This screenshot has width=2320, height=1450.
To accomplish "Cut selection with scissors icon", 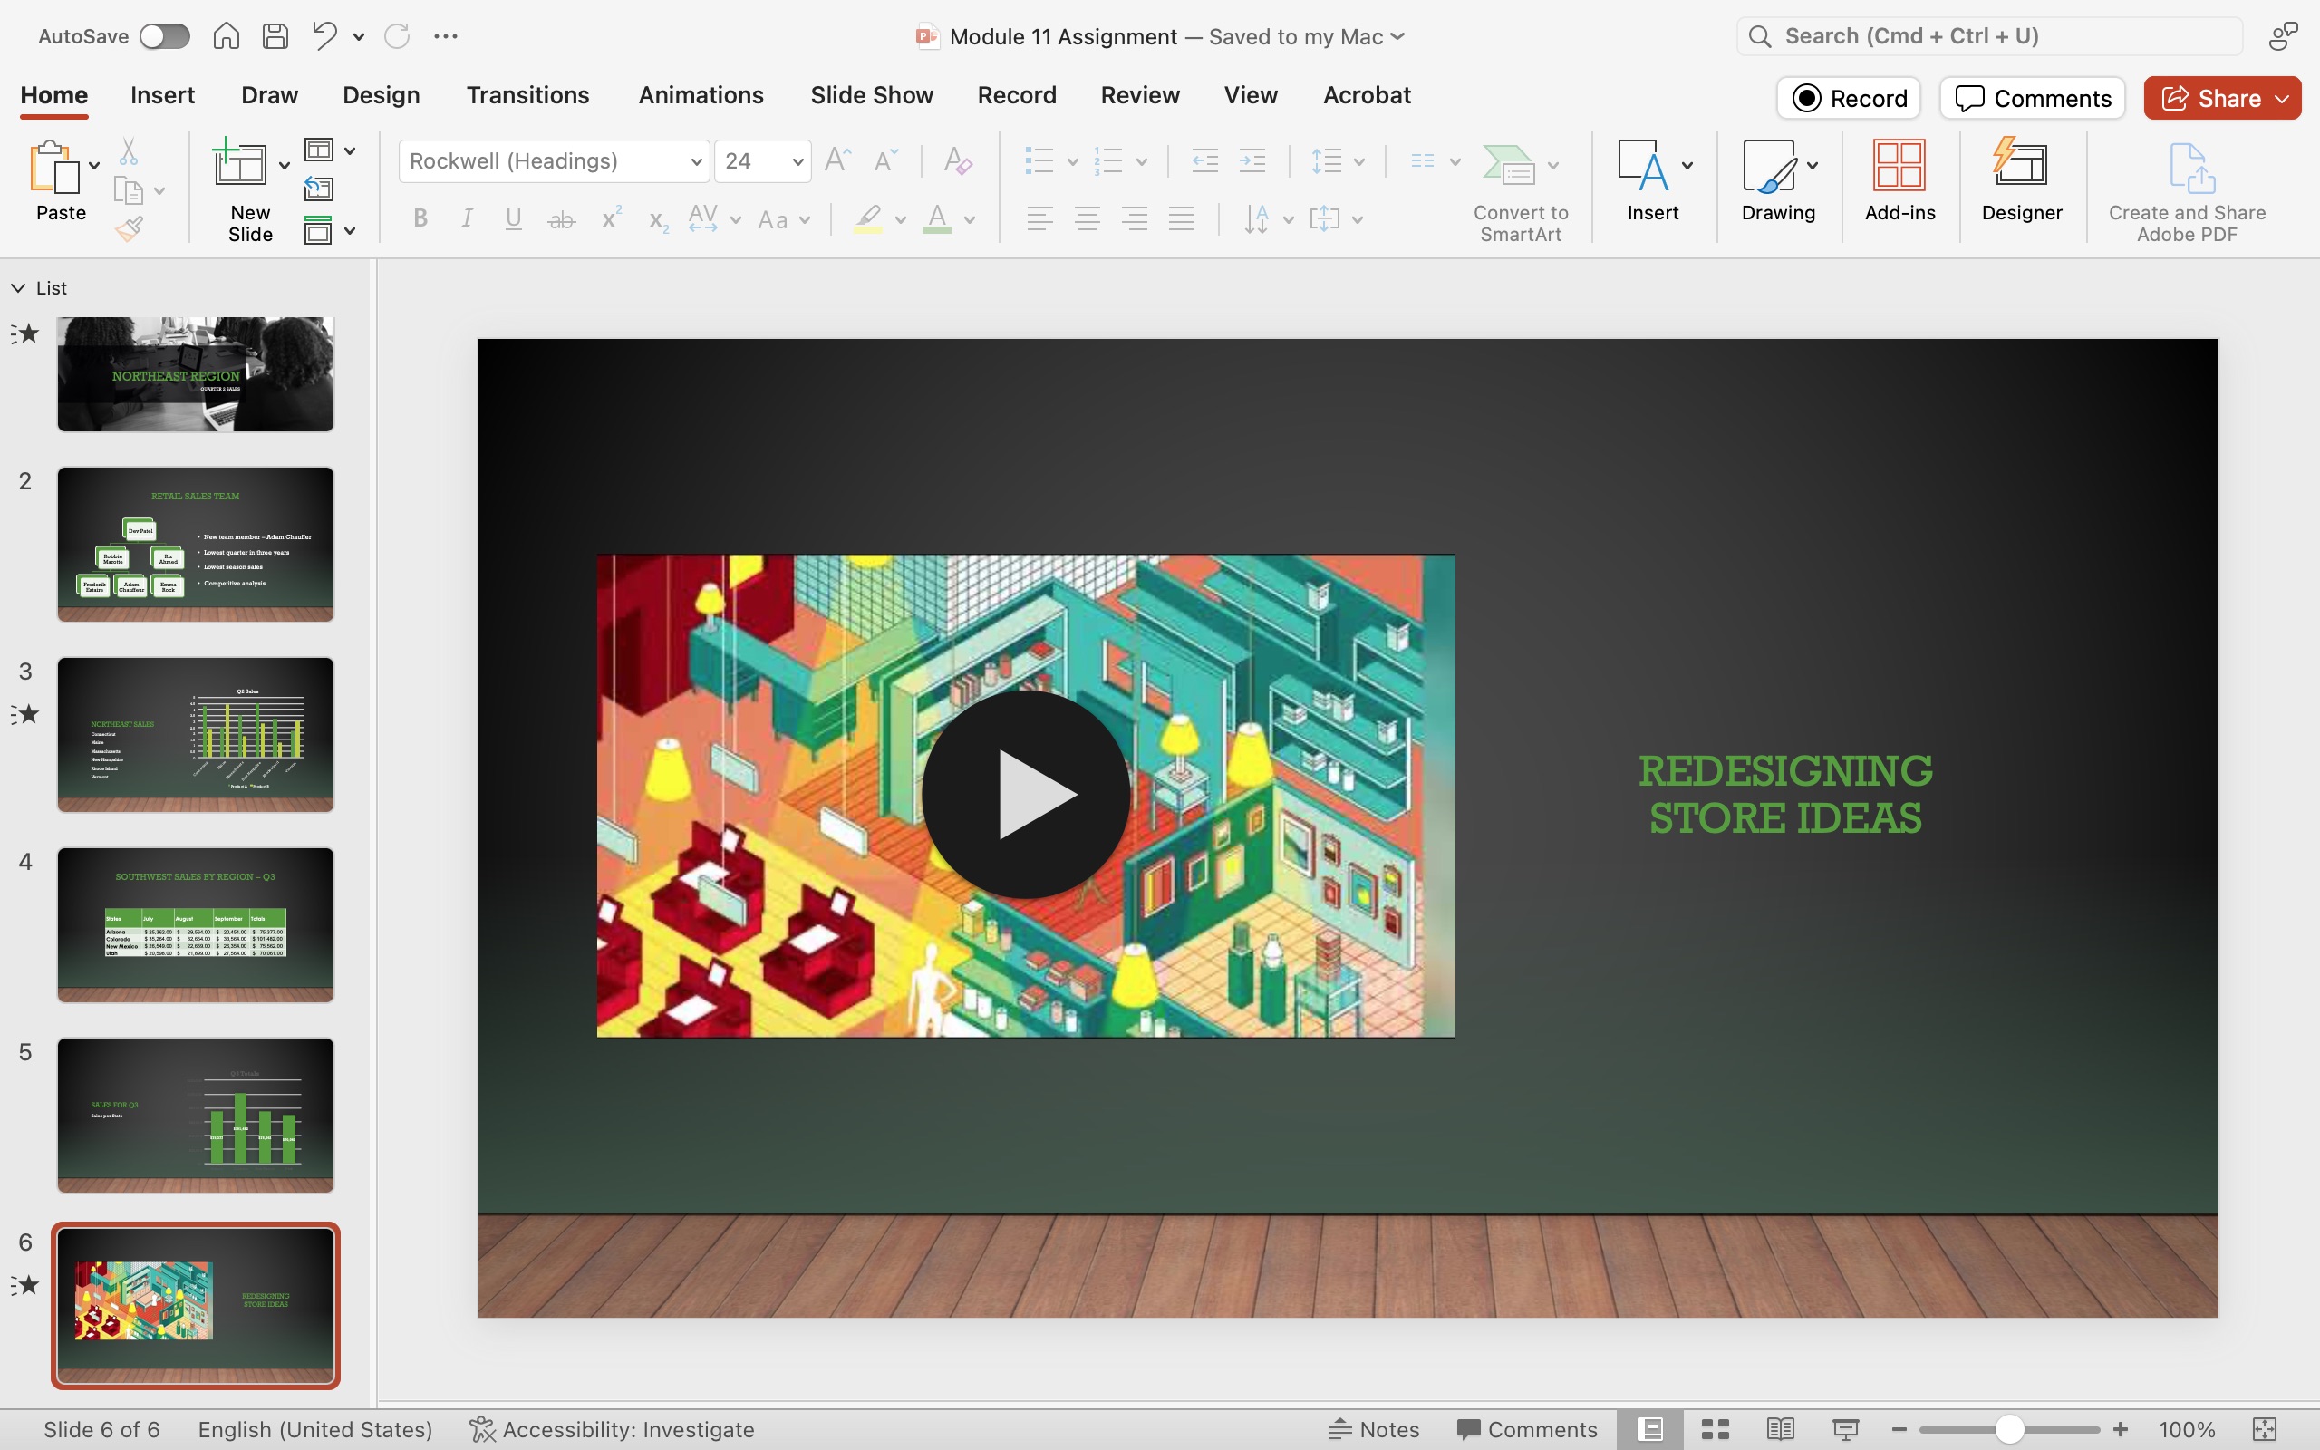I will click(x=129, y=151).
